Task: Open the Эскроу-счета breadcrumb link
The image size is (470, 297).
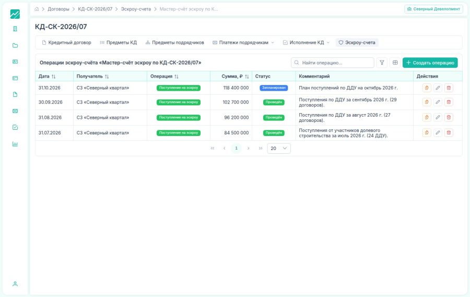Action: pos(136,9)
